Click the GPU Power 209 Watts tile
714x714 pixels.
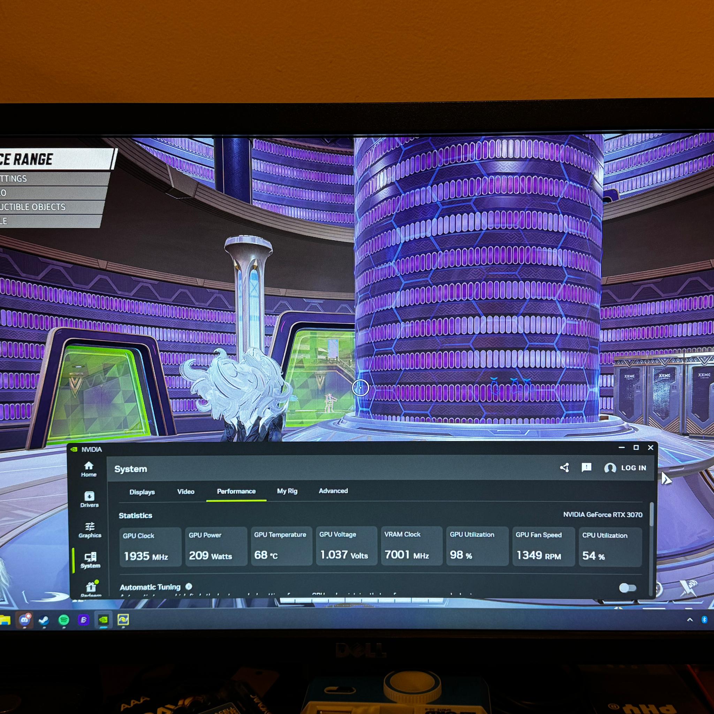tap(216, 546)
